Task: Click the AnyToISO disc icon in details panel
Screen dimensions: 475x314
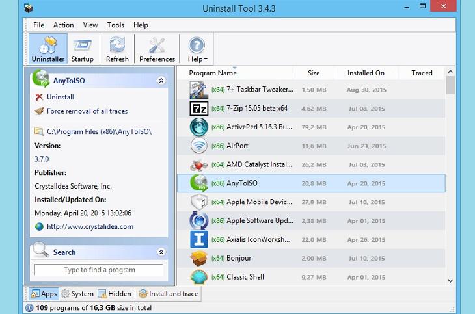Action: coord(40,79)
